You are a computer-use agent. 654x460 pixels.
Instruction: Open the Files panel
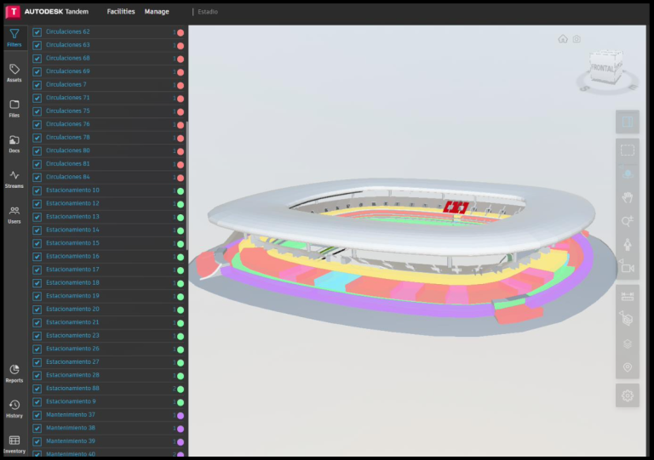point(14,109)
